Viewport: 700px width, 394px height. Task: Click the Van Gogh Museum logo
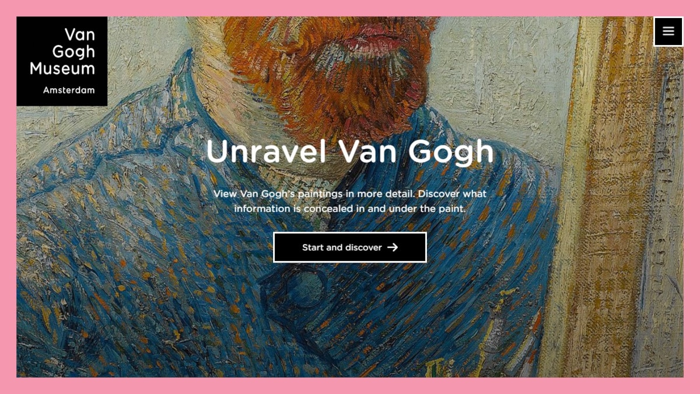coord(62,61)
